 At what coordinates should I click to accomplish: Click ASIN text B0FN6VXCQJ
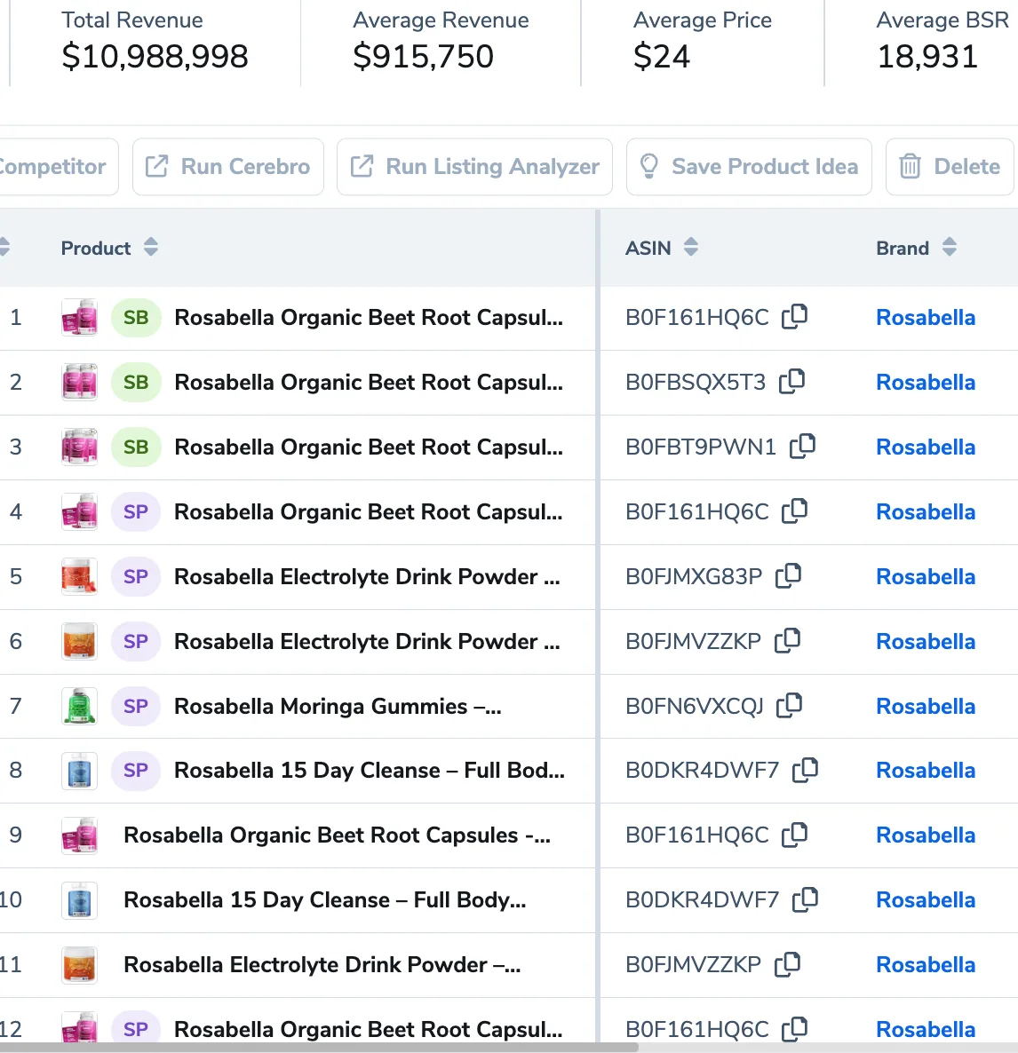point(694,706)
